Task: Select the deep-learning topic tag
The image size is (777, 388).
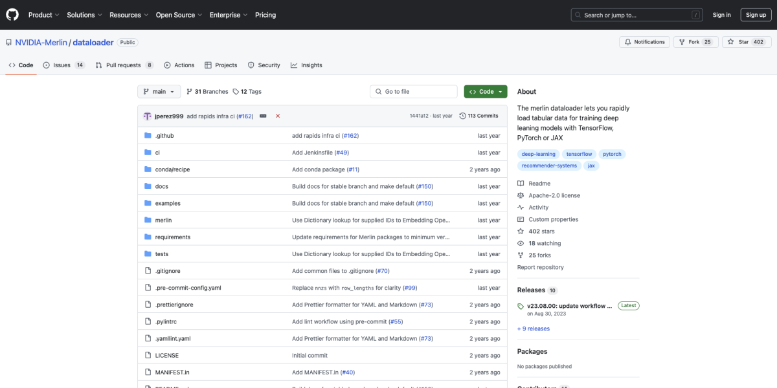Action: [x=538, y=154]
